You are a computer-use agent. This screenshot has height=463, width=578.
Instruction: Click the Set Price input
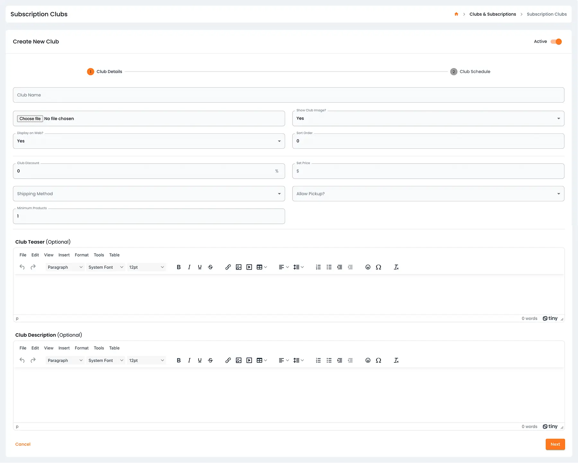428,171
